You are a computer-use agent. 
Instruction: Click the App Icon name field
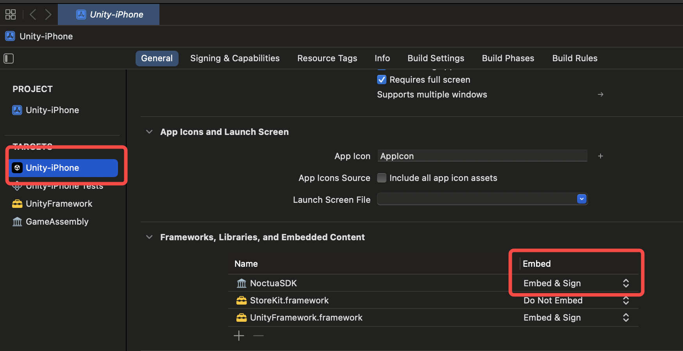(482, 156)
